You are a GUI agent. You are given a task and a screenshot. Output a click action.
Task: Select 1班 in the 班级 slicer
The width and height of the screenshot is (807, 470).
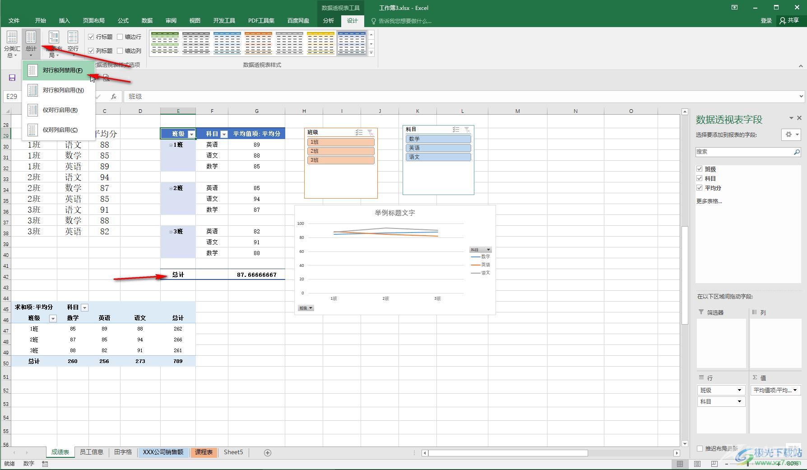tap(341, 142)
